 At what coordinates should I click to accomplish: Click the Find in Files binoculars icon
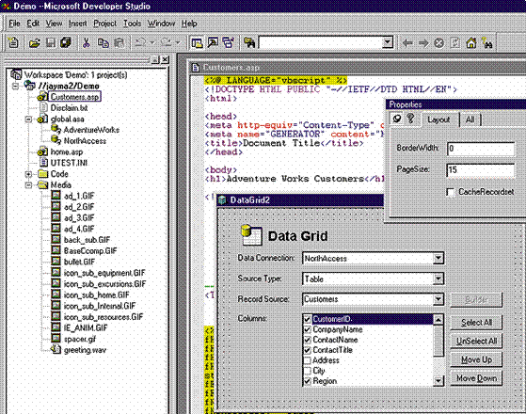(x=249, y=42)
